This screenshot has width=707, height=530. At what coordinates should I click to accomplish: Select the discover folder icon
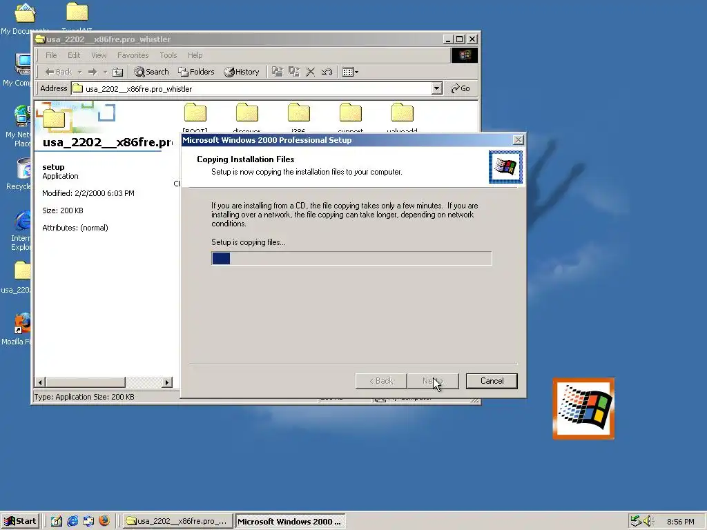(x=247, y=112)
